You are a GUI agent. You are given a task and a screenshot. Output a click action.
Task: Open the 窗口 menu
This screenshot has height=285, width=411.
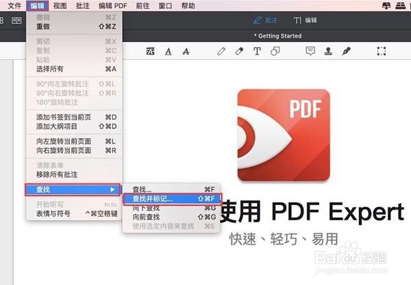click(165, 5)
